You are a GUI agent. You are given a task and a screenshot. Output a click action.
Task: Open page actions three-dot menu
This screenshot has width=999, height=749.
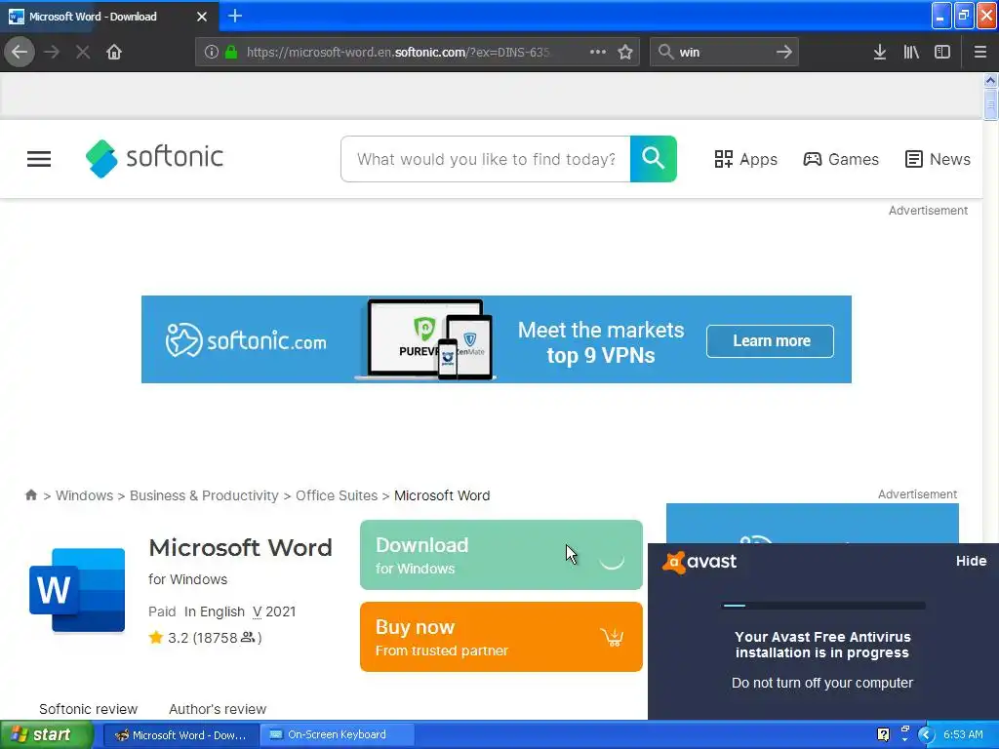[x=598, y=52]
